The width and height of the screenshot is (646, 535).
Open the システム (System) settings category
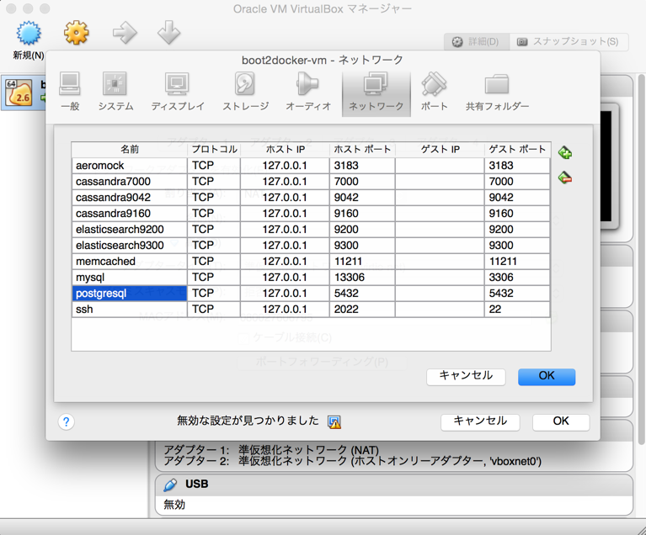pos(115,92)
